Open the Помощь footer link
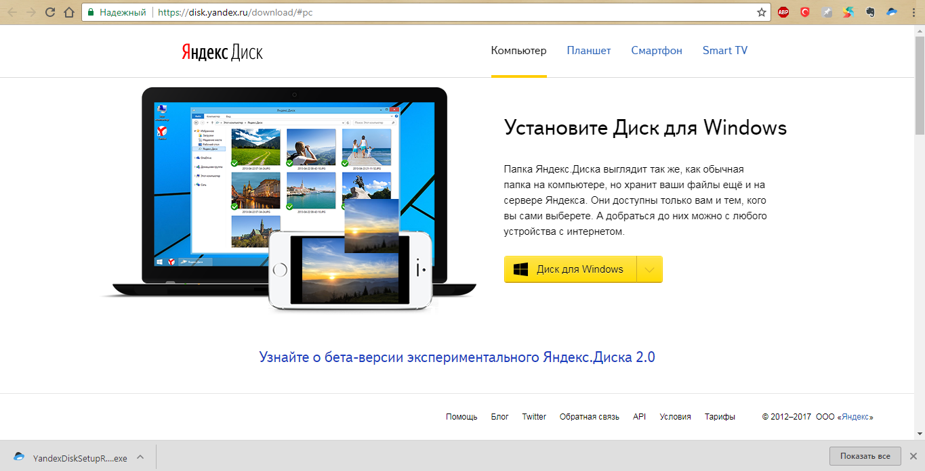Screen dimensions: 925x471 coord(461,417)
